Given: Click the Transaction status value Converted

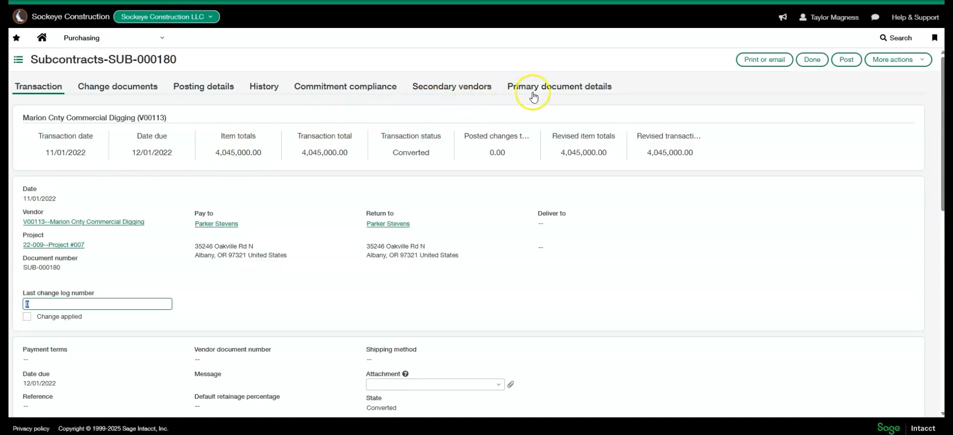Looking at the screenshot, I should (411, 153).
